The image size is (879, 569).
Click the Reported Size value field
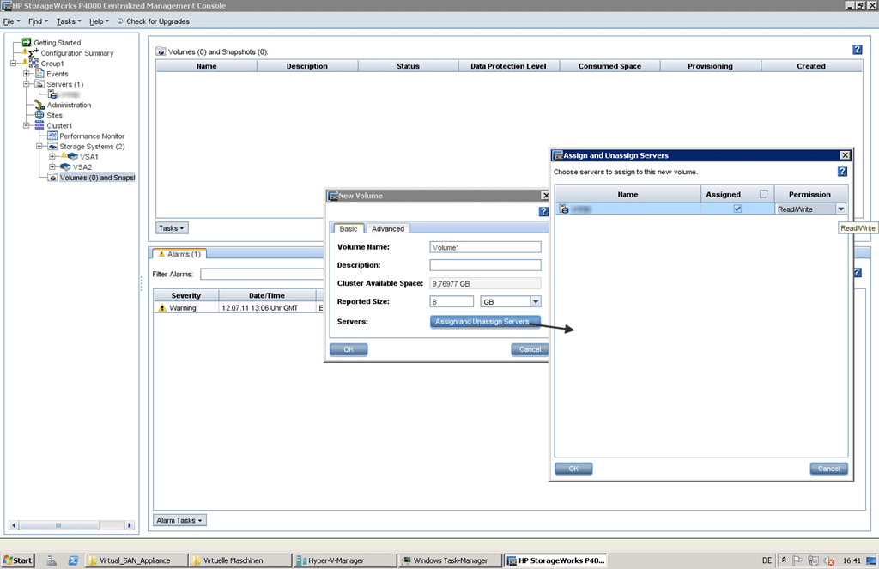coord(452,301)
